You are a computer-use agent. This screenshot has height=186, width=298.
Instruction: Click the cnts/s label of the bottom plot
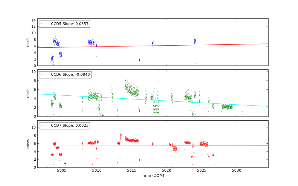pyautogui.click(x=28, y=144)
